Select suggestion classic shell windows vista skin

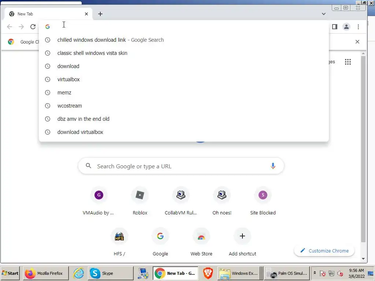[x=184, y=53]
